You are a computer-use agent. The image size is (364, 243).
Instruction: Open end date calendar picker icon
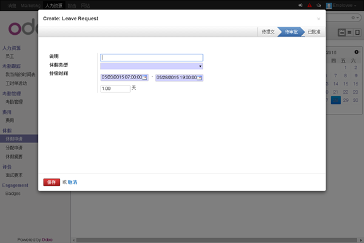coord(199,78)
